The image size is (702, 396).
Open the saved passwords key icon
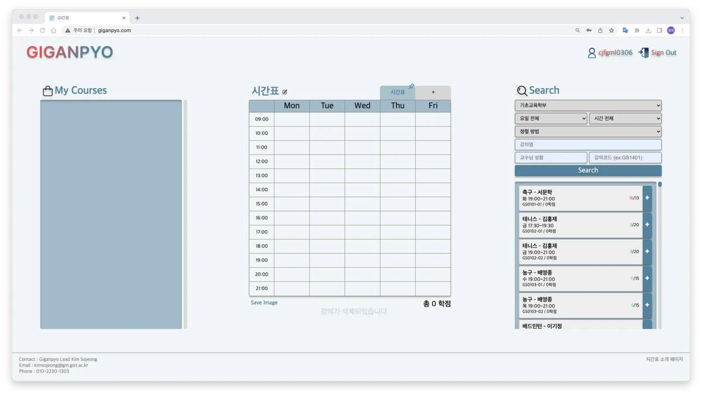(589, 30)
